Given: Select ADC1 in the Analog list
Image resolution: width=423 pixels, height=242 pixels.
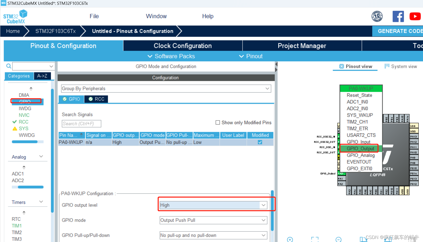Looking at the screenshot, I should pos(18,174).
